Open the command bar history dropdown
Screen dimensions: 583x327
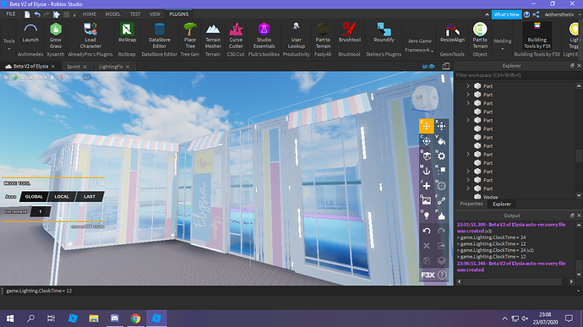pos(579,291)
